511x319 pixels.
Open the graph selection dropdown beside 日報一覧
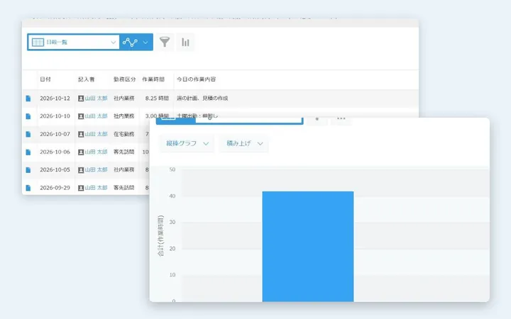136,42
